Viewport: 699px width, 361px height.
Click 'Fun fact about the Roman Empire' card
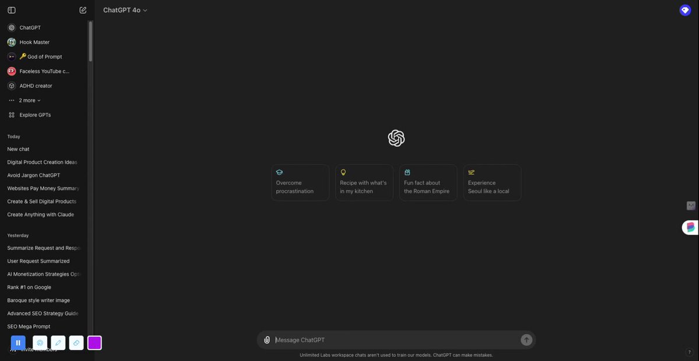coord(428,182)
